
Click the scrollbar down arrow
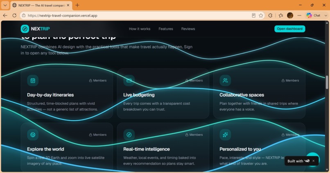pos(327,170)
